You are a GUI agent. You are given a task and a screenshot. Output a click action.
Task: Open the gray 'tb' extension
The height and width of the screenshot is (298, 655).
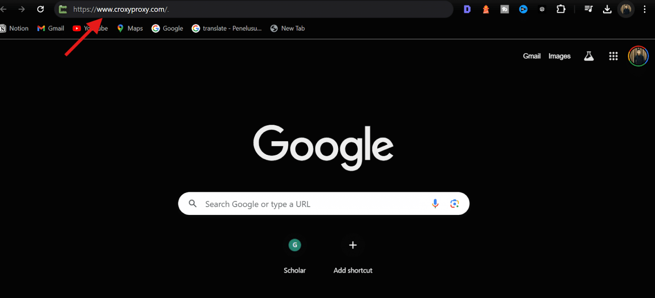click(x=504, y=9)
